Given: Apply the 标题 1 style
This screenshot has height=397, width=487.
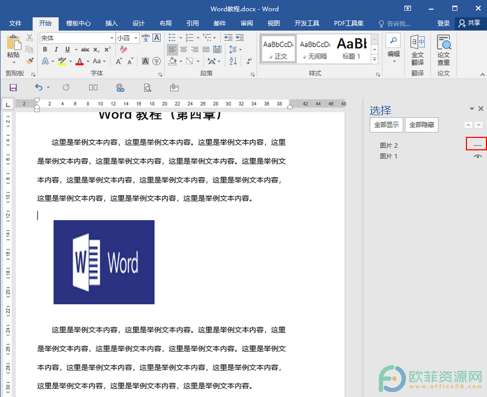Looking at the screenshot, I should tap(352, 49).
